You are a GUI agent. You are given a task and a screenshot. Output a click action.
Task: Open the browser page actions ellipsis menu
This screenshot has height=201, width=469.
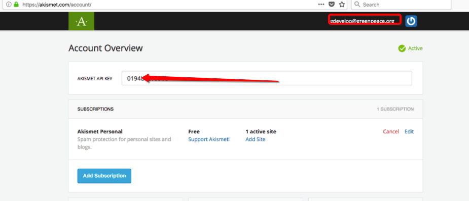[321, 5]
